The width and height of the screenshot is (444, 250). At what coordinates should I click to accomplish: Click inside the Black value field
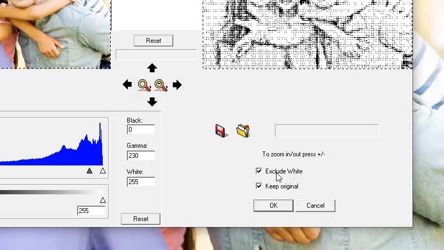pos(141,130)
